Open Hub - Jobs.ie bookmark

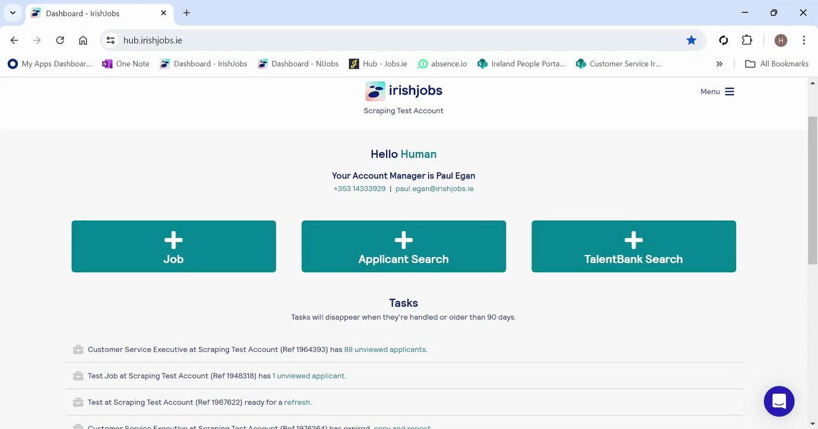pyautogui.click(x=378, y=64)
